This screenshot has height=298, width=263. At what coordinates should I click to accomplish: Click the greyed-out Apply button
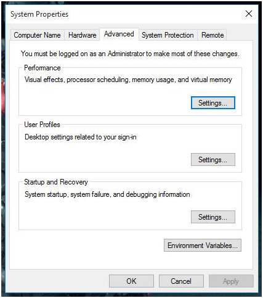pyautogui.click(x=231, y=281)
